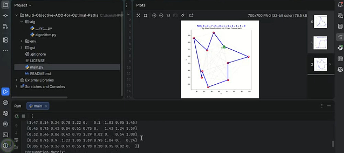Open the Run tool window icon
The height and width of the screenshot is (153, 344).
tap(5, 91)
